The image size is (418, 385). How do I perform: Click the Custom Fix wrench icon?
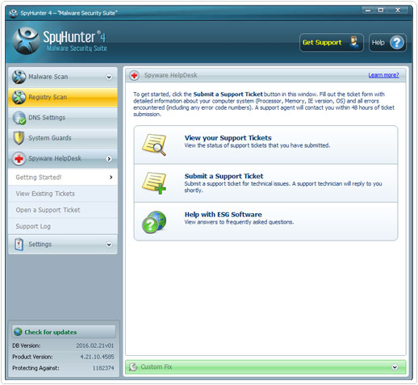[133, 366]
